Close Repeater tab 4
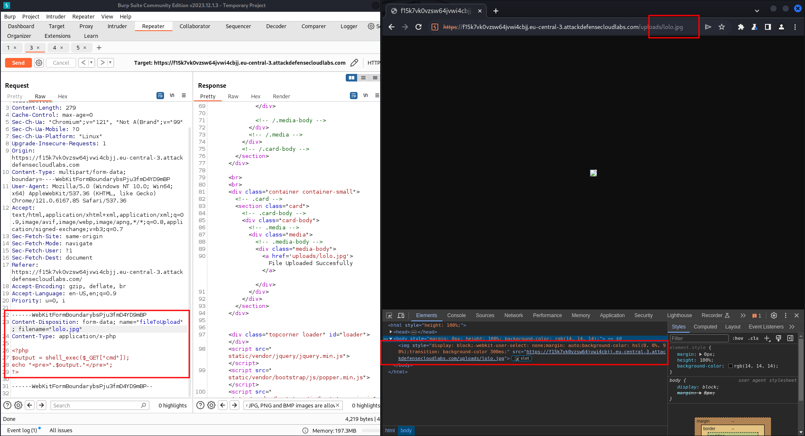 point(61,48)
